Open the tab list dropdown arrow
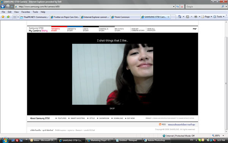This screenshot has width=228, height=143. point(18,17)
